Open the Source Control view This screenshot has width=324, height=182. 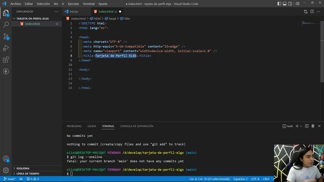pyautogui.click(x=6, y=36)
